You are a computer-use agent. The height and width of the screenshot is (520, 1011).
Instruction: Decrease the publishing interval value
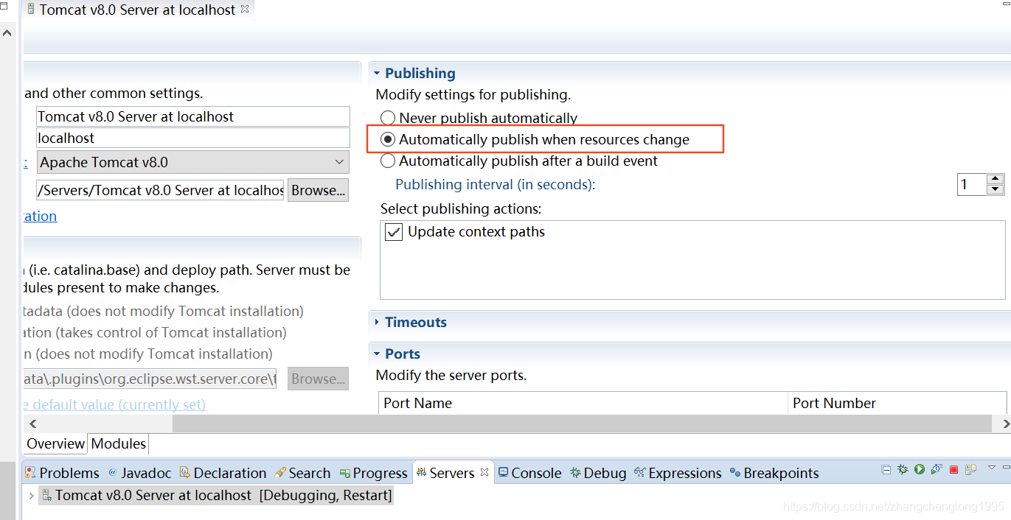click(x=996, y=189)
